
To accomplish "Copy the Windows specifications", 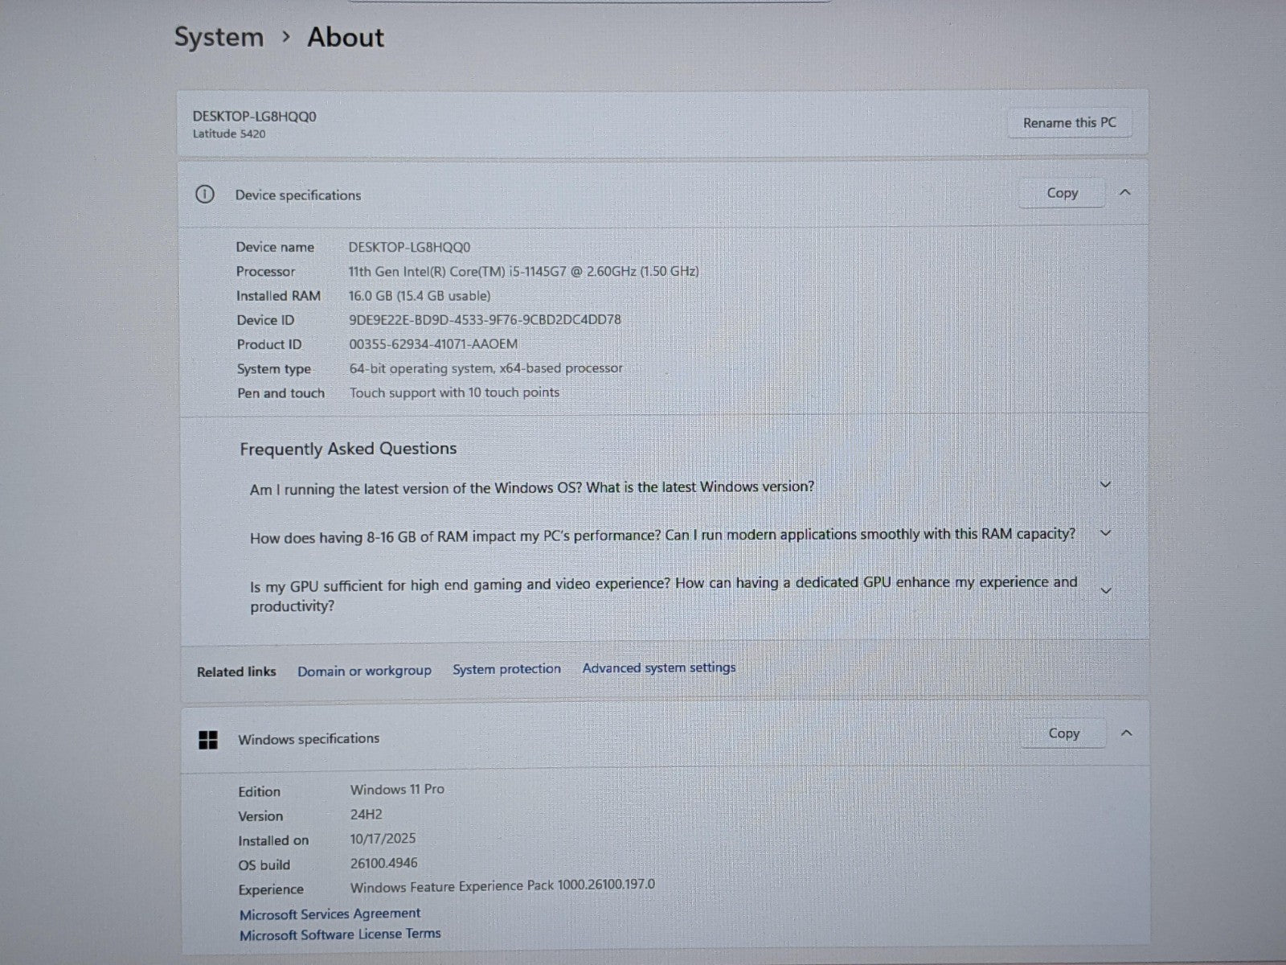I will [1063, 733].
